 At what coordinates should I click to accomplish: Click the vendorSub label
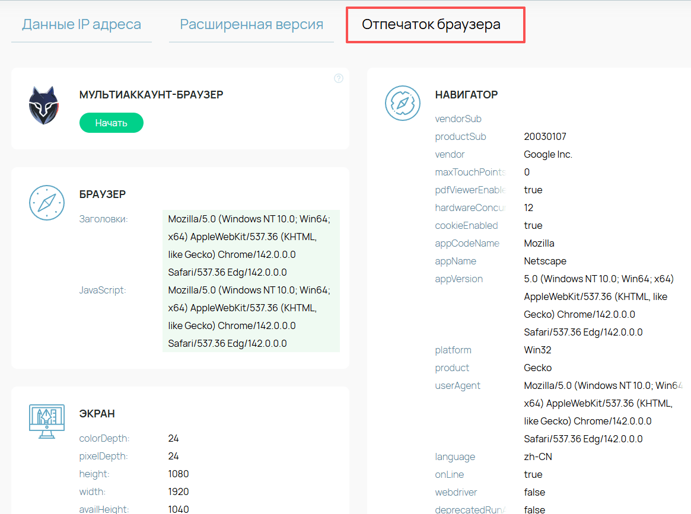[x=458, y=119]
